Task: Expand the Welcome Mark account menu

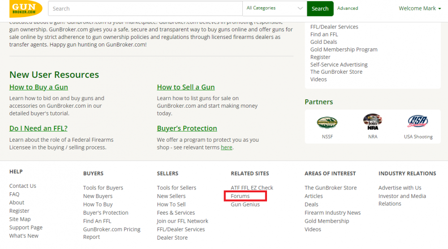Action: 420,8
